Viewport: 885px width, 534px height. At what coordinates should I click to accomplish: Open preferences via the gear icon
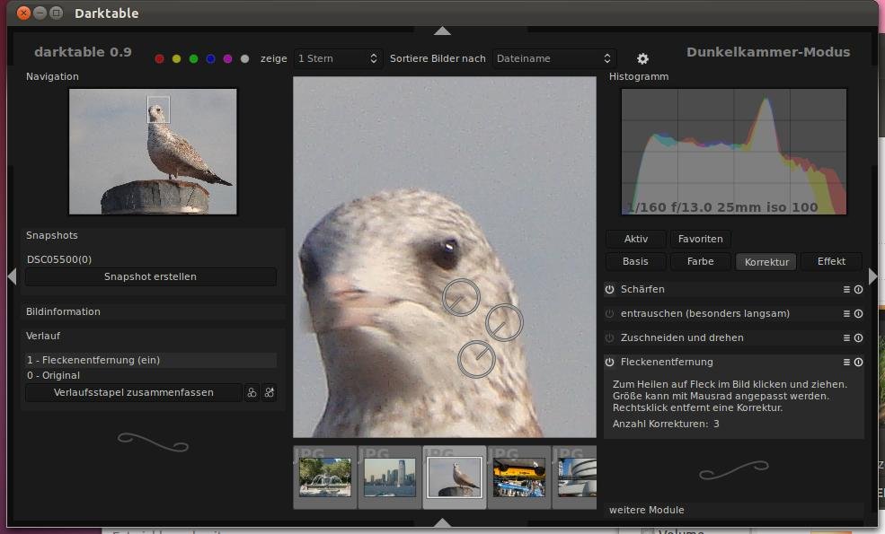point(642,59)
